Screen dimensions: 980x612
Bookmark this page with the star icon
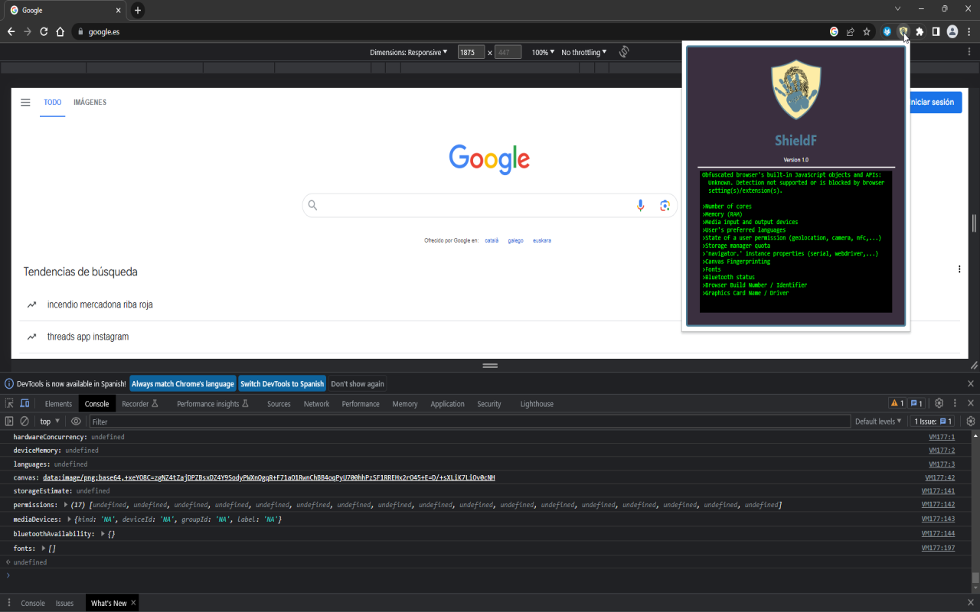(x=867, y=31)
